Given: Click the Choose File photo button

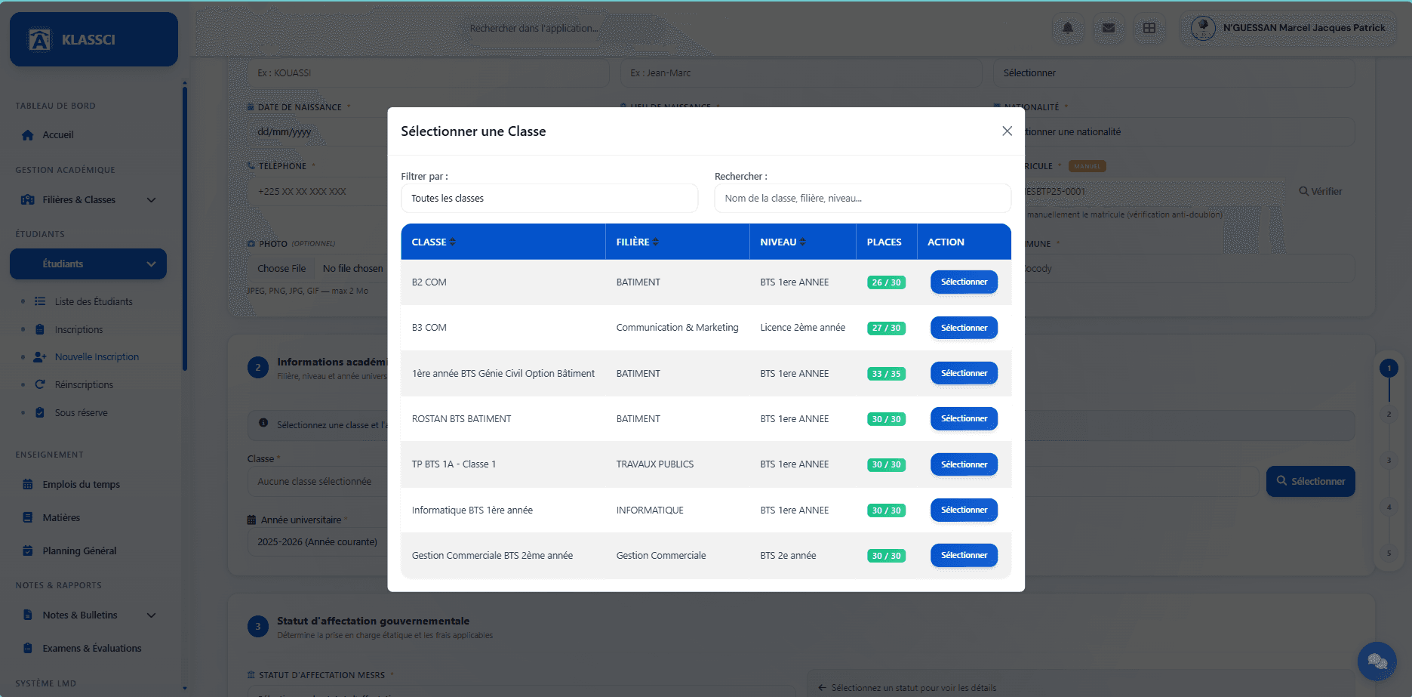Looking at the screenshot, I should point(281,268).
